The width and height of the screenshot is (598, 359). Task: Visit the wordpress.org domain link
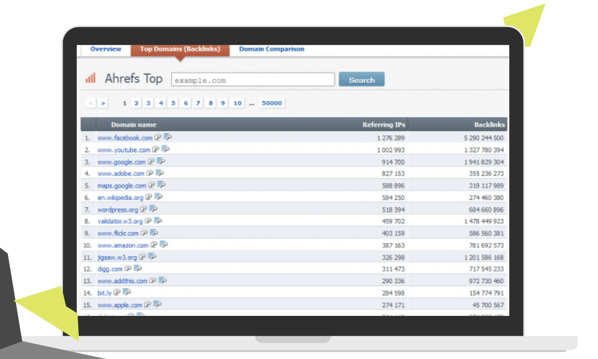coord(118,209)
